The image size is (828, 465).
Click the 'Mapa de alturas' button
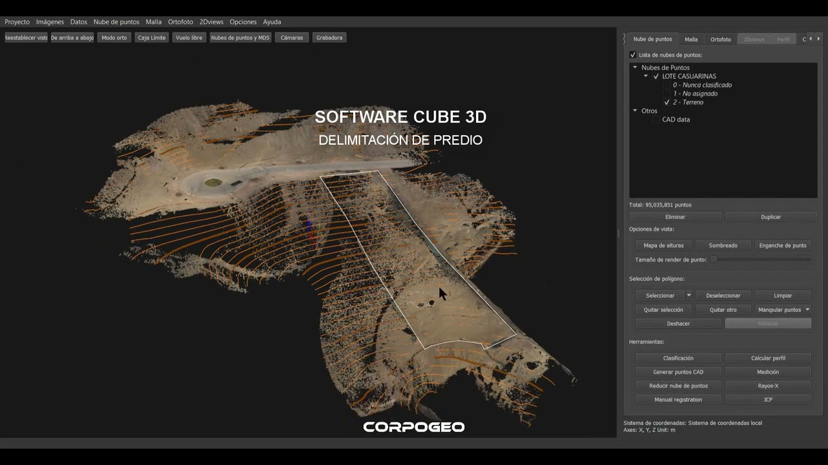pos(664,245)
